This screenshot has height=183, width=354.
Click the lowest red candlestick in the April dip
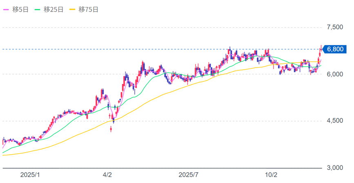pos(111,129)
